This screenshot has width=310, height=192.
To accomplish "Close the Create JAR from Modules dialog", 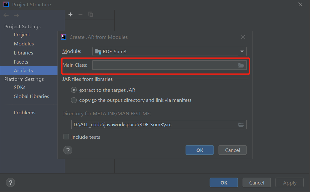I will tap(243, 37).
